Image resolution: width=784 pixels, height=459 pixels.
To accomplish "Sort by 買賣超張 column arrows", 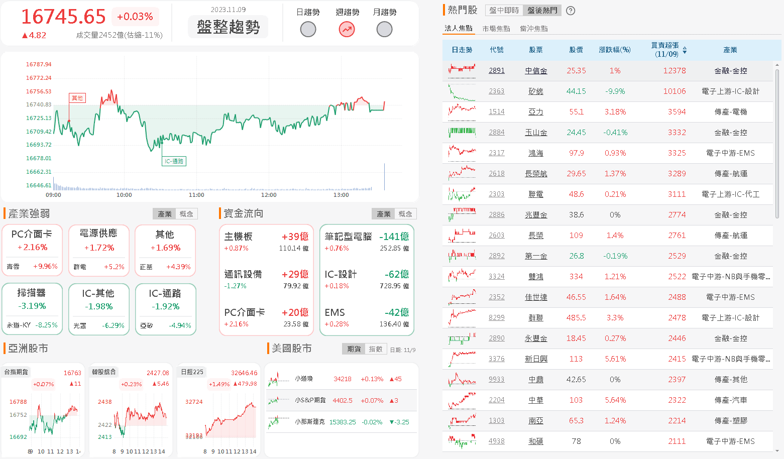I will [x=685, y=50].
